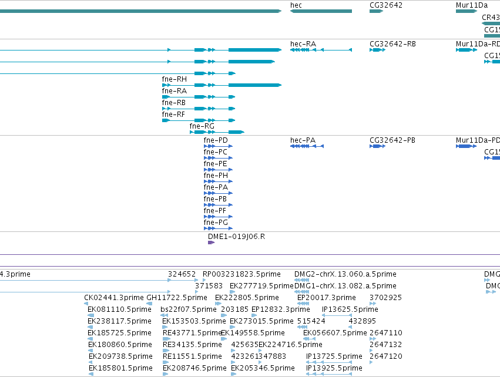Click the purple glyph under DME1-019J06.R
Image resolution: width=500 pixels, height=377 pixels.
(211, 243)
